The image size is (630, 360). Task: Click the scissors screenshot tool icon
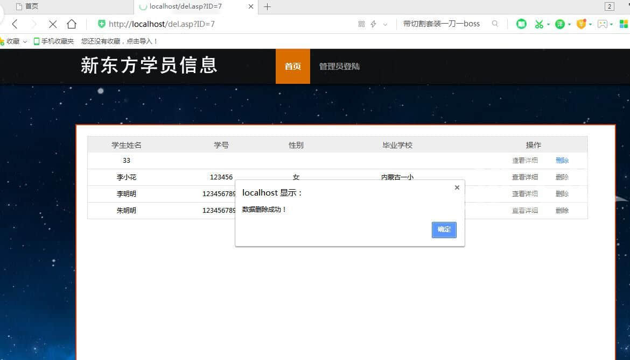click(x=538, y=24)
